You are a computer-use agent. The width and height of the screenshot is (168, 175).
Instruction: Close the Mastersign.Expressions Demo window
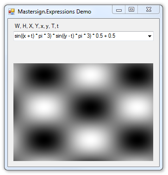pos(149,10)
